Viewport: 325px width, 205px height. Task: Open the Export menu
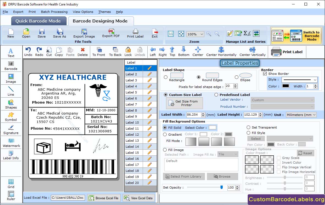[18, 12]
